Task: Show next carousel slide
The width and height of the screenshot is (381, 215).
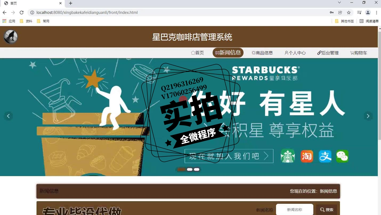Action: (368, 116)
